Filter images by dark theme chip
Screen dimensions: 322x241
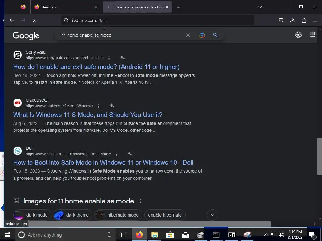[x=73, y=215]
